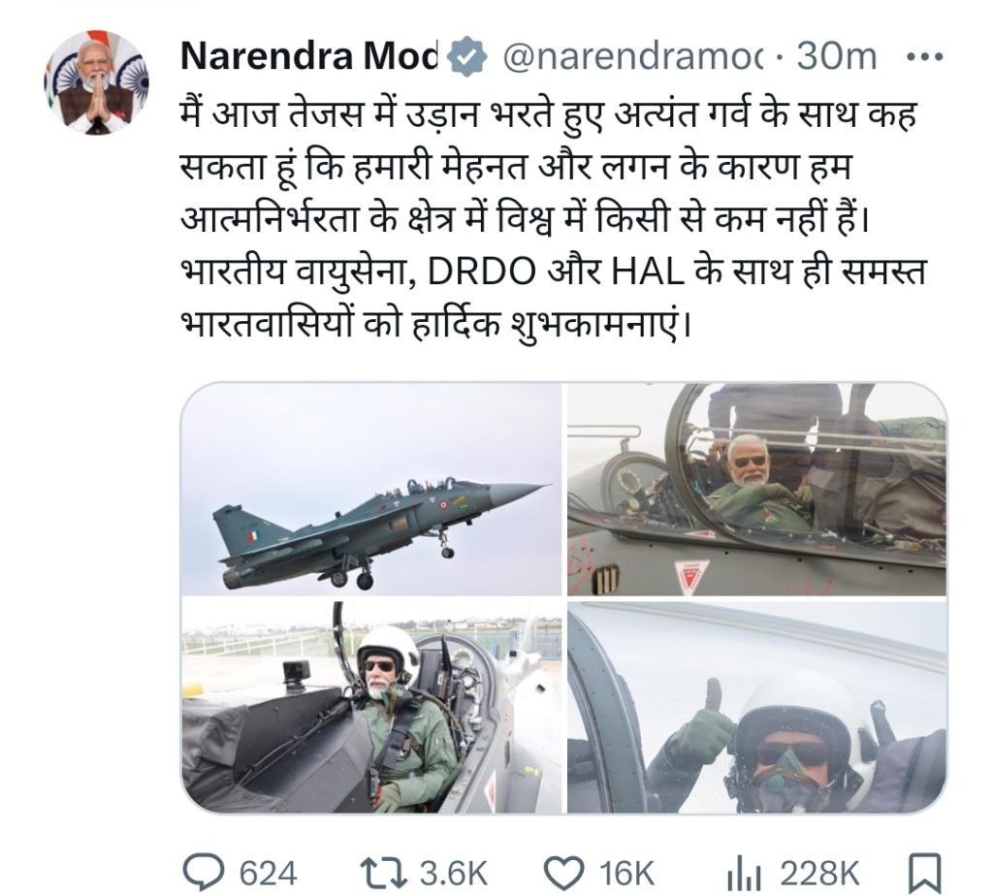Open the cockpit photo with open canopy
Image resolution: width=993 pixels, height=895 pixels.
coord(757,490)
